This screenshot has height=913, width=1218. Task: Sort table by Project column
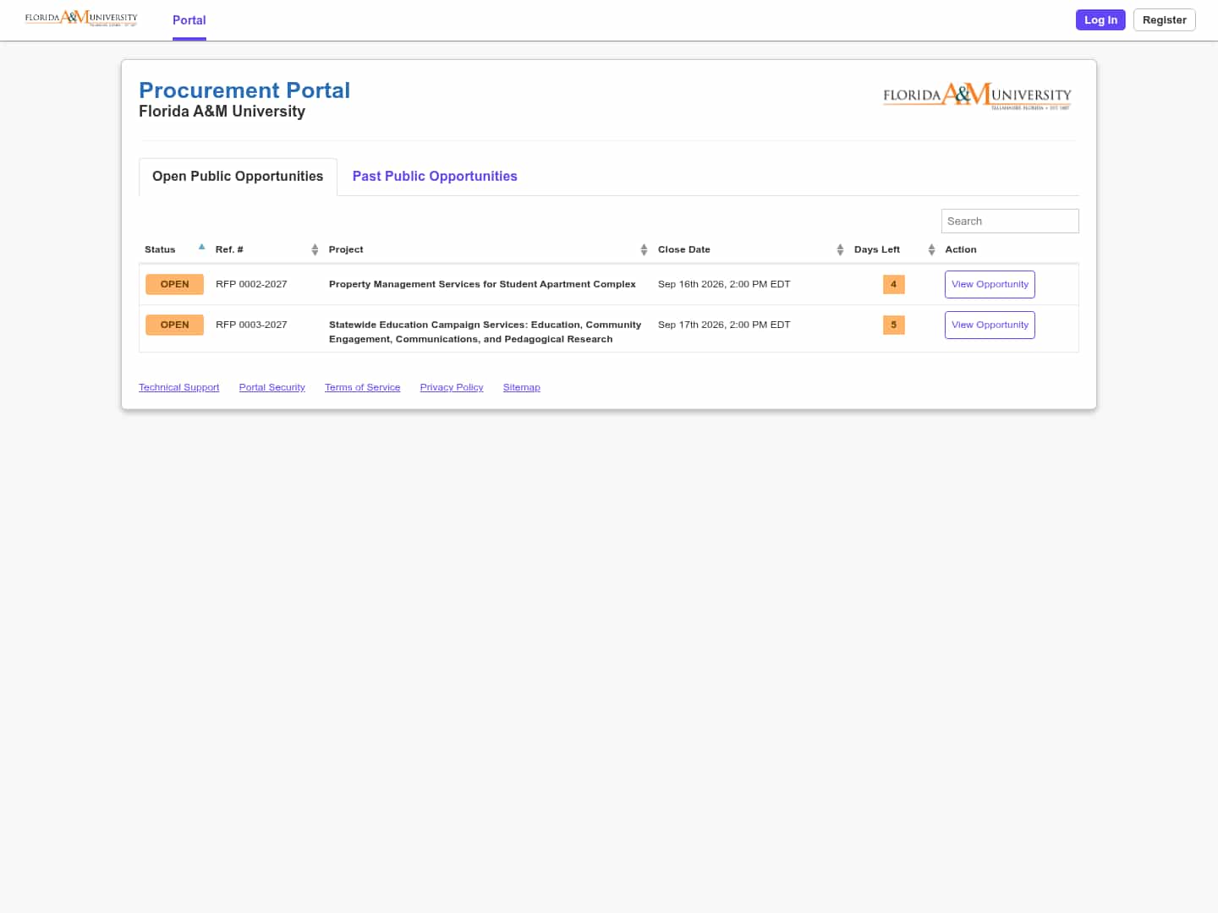(644, 249)
